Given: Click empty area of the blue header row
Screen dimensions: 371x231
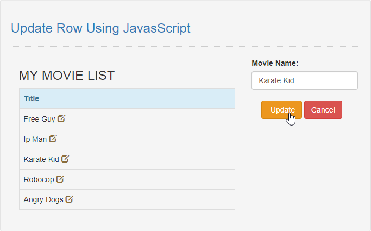Looking at the screenshot, I should 137,98.
